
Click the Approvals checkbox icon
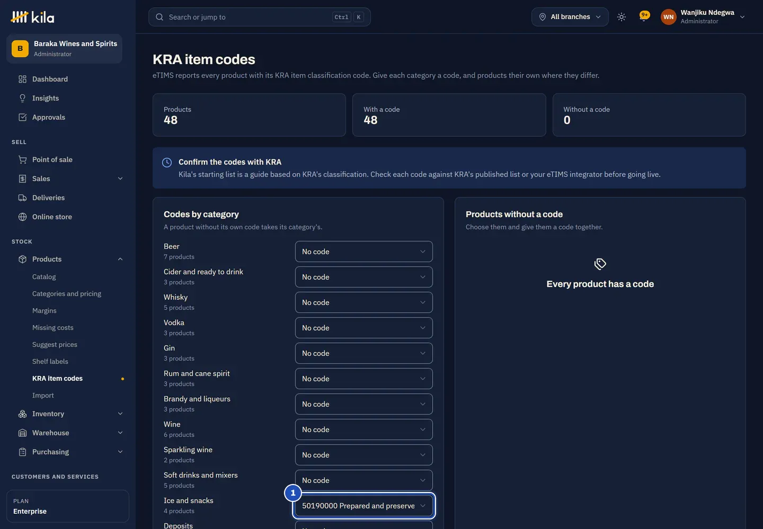pos(22,117)
